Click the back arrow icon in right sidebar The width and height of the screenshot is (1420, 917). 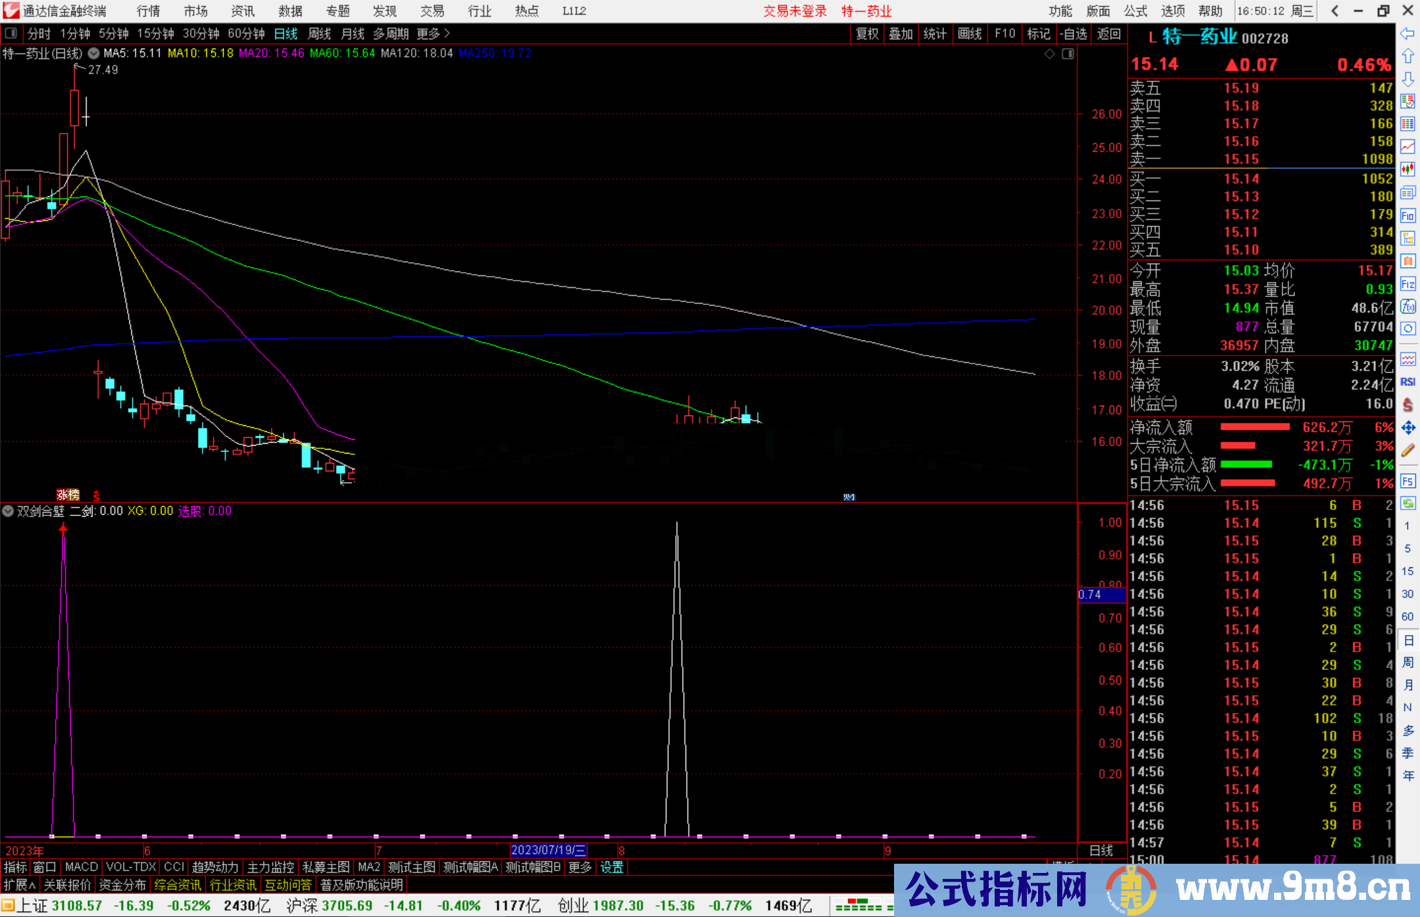1408,34
